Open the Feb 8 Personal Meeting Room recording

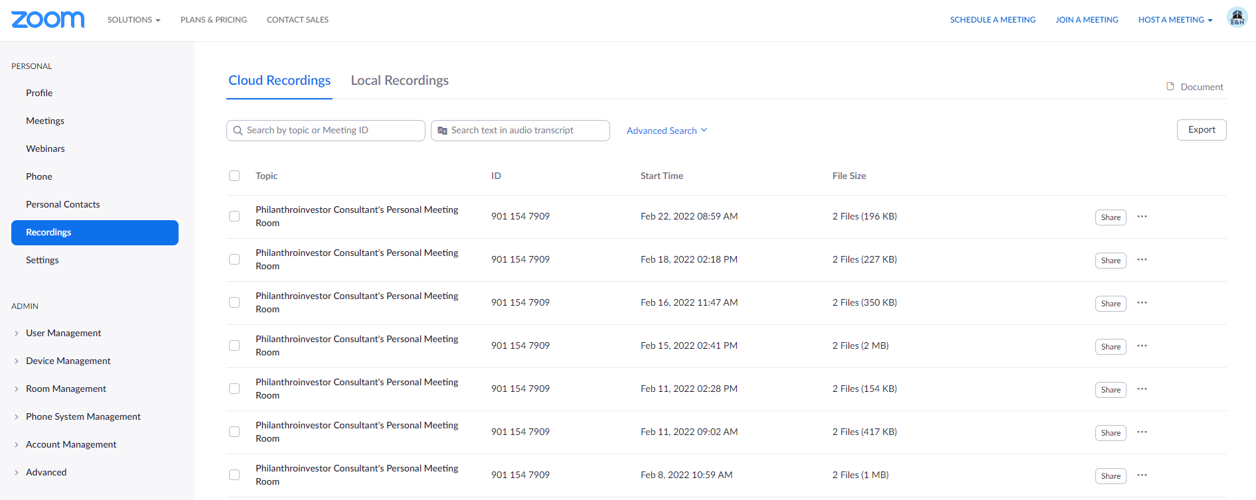[357, 475]
